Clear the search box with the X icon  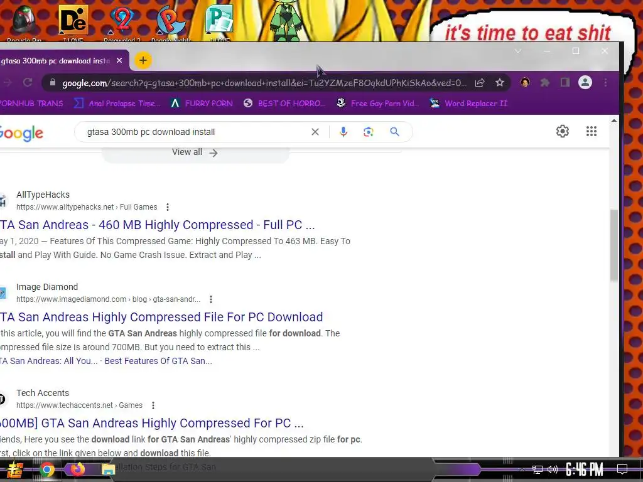pos(315,132)
